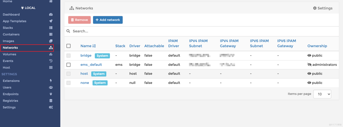Open table Settings with gear icon

tap(323, 8)
